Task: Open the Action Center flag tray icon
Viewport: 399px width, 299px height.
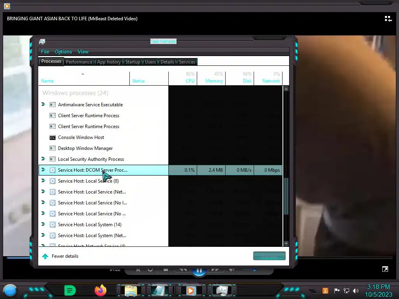Action: coord(337,290)
